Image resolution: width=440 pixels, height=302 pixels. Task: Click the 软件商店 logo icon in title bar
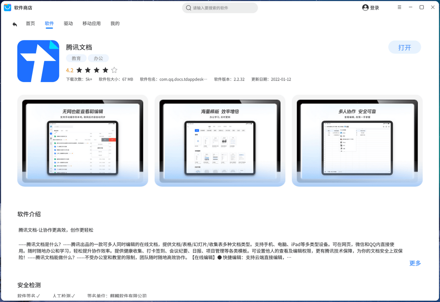(7, 7)
